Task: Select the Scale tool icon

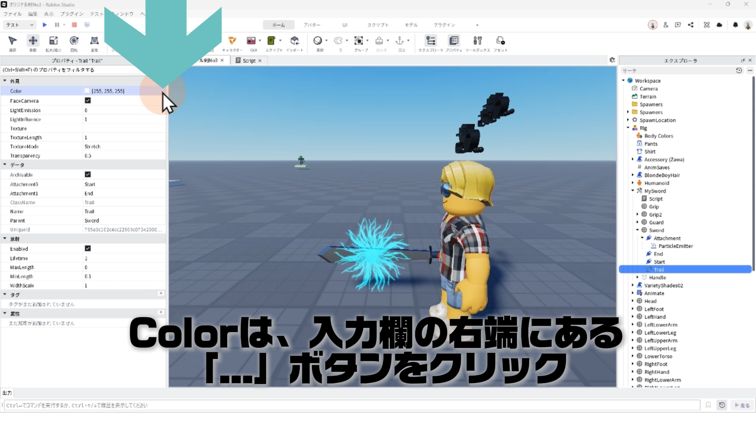Action: (53, 41)
